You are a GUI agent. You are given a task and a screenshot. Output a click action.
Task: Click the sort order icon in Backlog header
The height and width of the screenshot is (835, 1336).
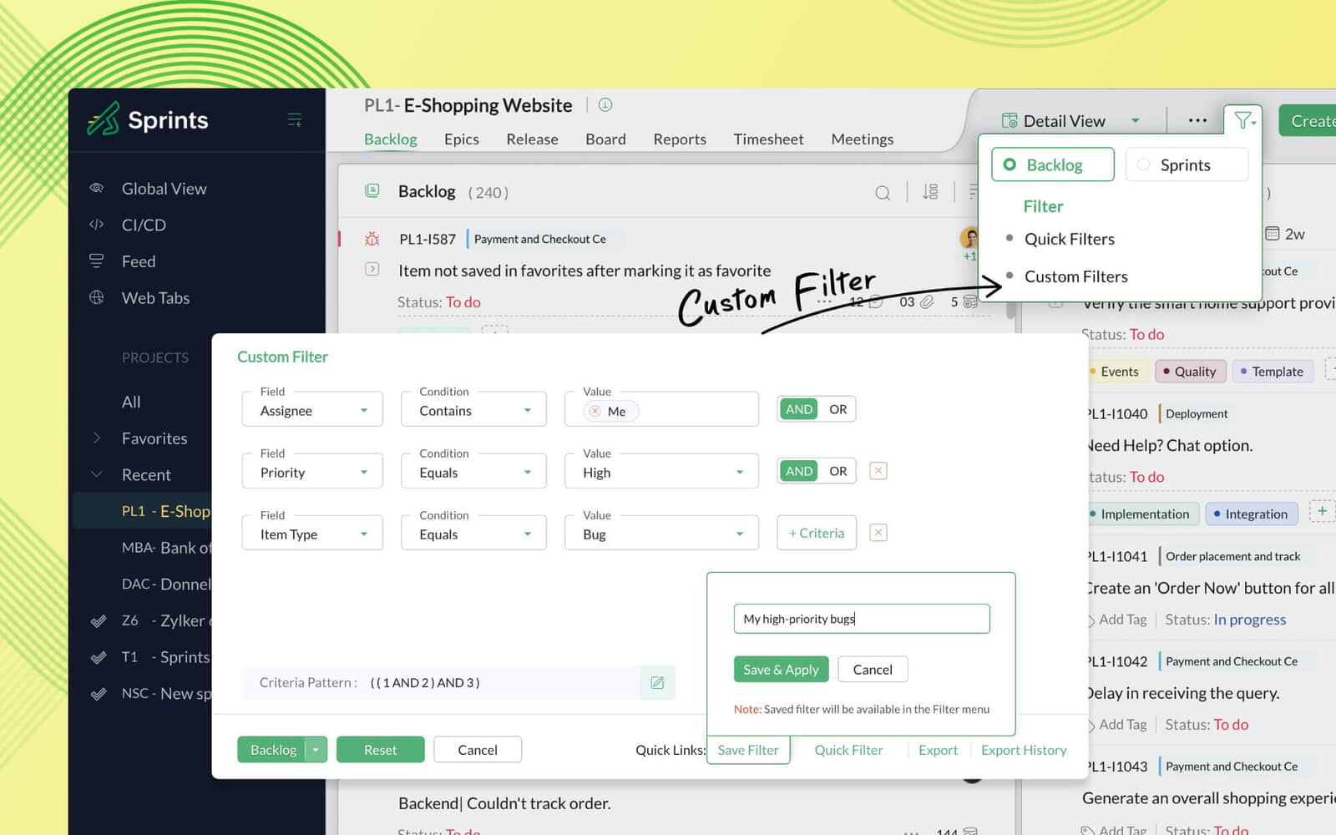click(930, 192)
